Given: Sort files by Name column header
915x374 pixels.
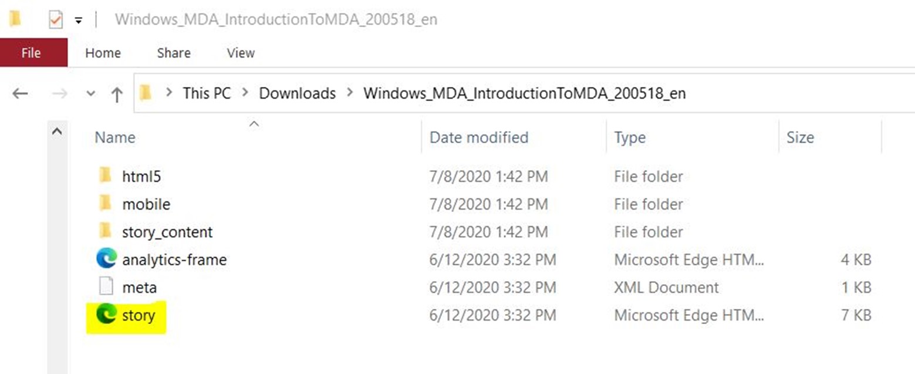Looking at the screenshot, I should pos(115,137).
